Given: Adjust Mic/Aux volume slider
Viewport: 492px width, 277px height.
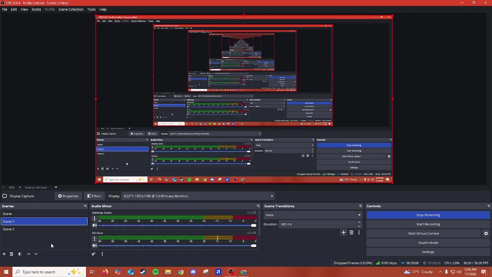Looking at the screenshot, I should click(x=177, y=245).
